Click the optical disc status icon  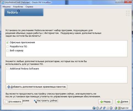click(x=98, y=108)
